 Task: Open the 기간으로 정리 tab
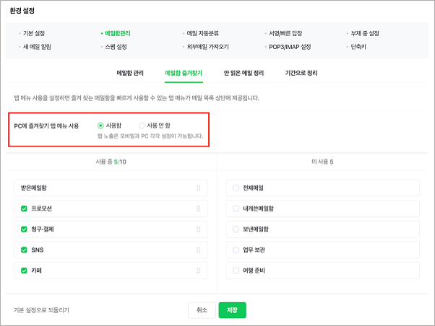point(301,73)
